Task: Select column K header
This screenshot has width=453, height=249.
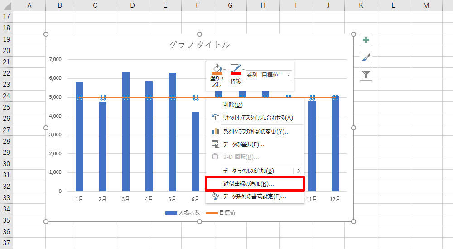Action: [x=361, y=5]
